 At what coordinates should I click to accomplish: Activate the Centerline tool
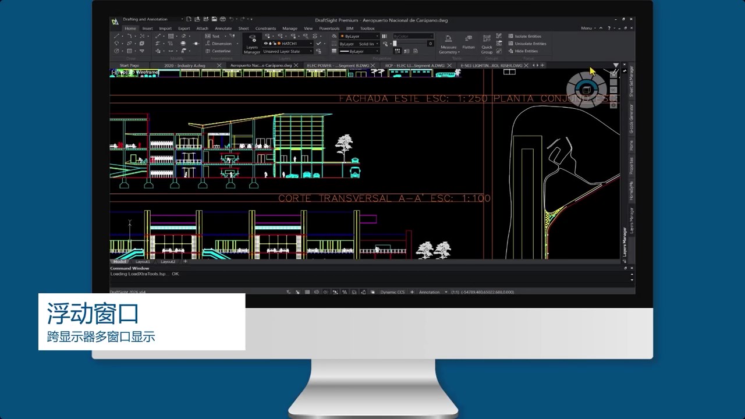coord(221,51)
